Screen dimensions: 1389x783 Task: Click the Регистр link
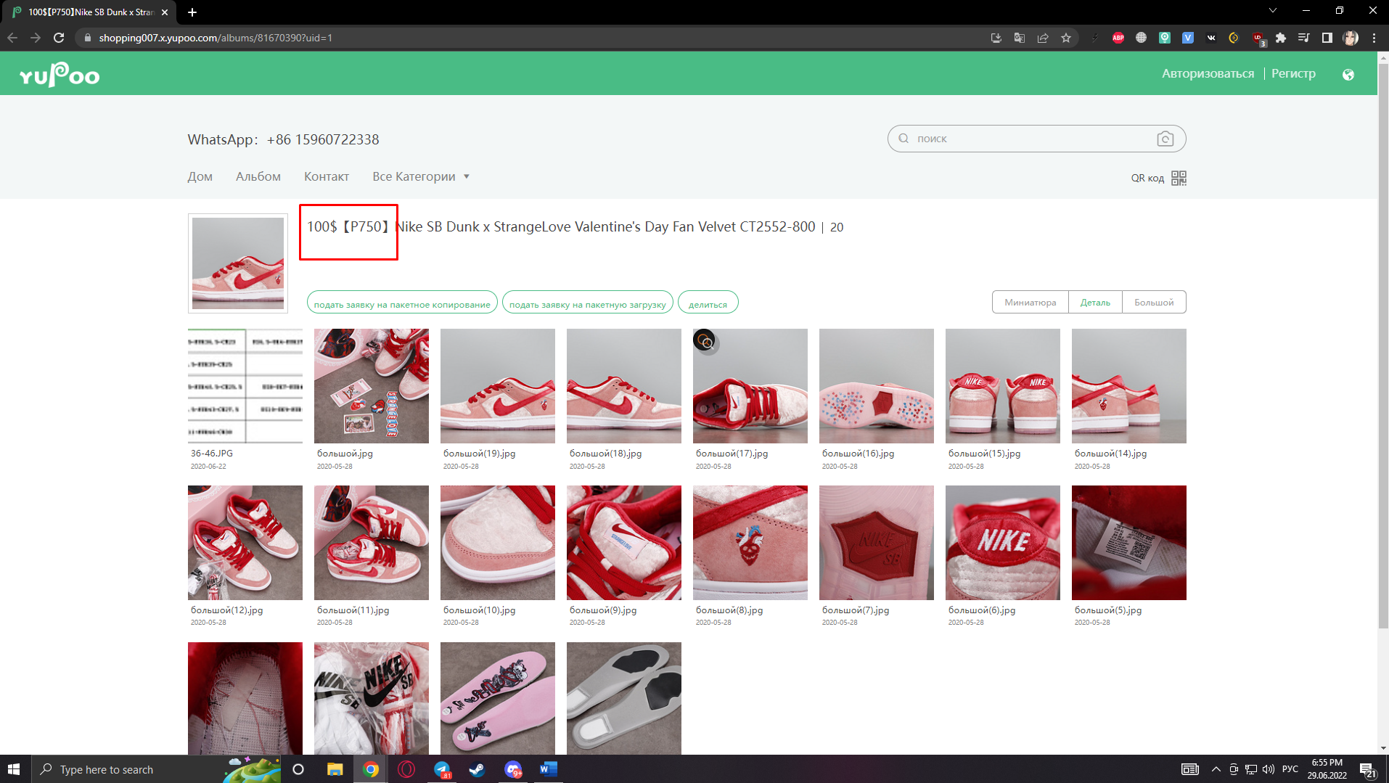[x=1293, y=73]
